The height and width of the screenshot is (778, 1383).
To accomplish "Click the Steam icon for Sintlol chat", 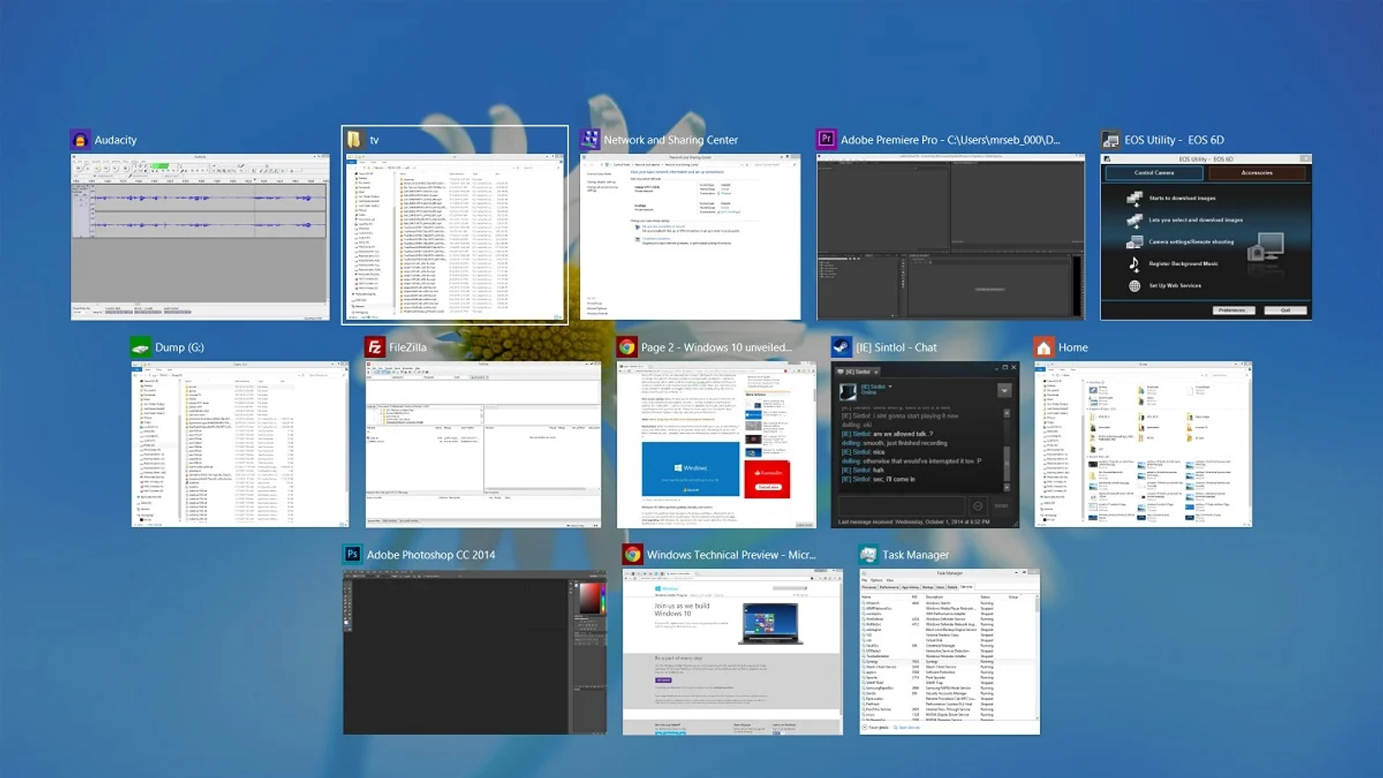I will 841,348.
